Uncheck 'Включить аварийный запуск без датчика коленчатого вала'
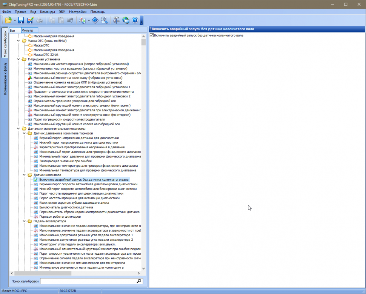Viewport: 366px width, 294px height. pyautogui.click(x=152, y=35)
